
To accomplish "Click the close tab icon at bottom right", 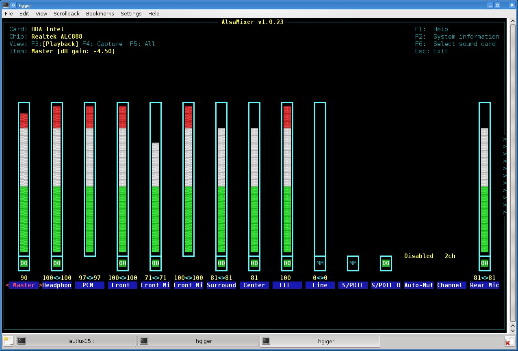I will [x=510, y=341].
